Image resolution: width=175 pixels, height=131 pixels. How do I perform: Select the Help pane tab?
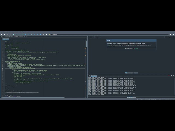click(126, 73)
